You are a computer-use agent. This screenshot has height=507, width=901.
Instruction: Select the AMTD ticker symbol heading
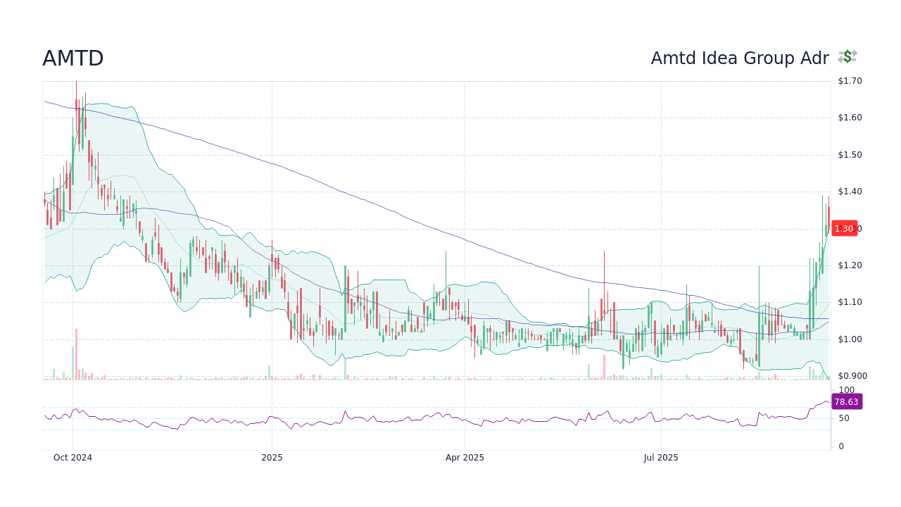pos(73,58)
